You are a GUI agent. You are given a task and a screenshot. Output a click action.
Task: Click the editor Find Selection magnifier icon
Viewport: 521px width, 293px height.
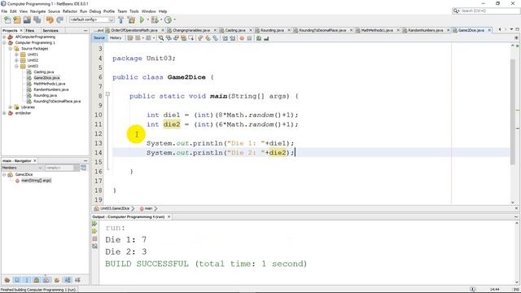pyautogui.click(x=161, y=38)
